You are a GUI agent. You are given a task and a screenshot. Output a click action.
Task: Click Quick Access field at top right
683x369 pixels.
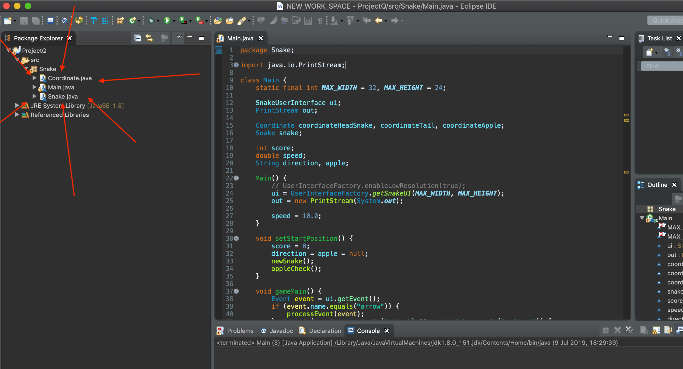coord(665,20)
